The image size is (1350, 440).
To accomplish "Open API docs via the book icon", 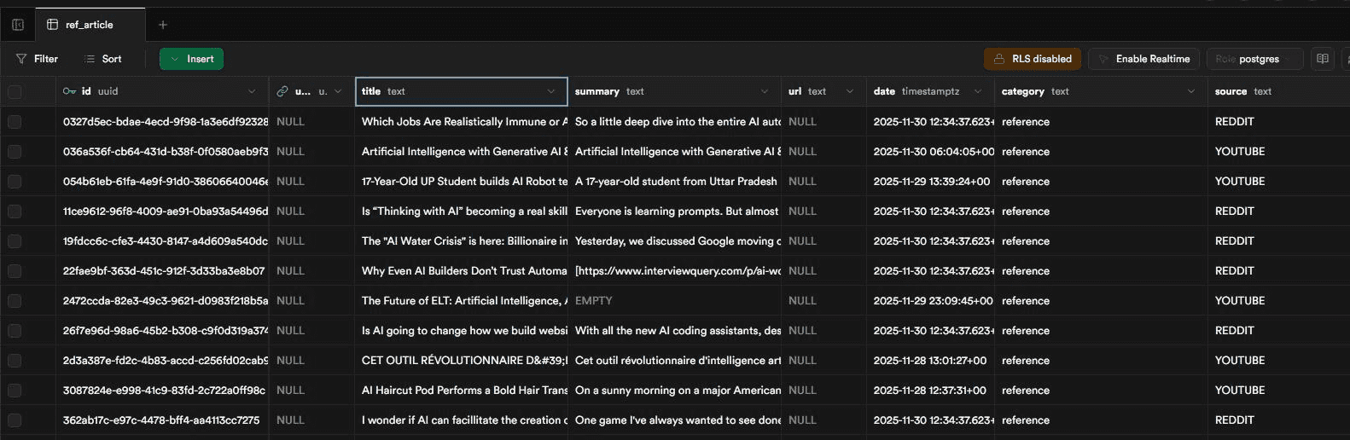I will point(1322,59).
